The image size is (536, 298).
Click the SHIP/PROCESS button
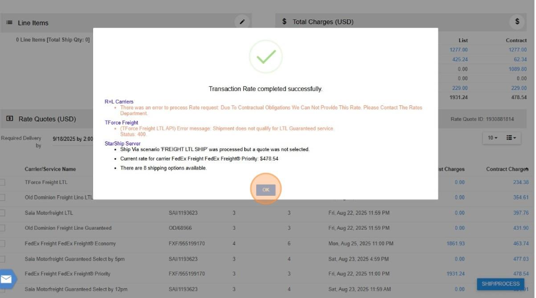pyautogui.click(x=502, y=284)
